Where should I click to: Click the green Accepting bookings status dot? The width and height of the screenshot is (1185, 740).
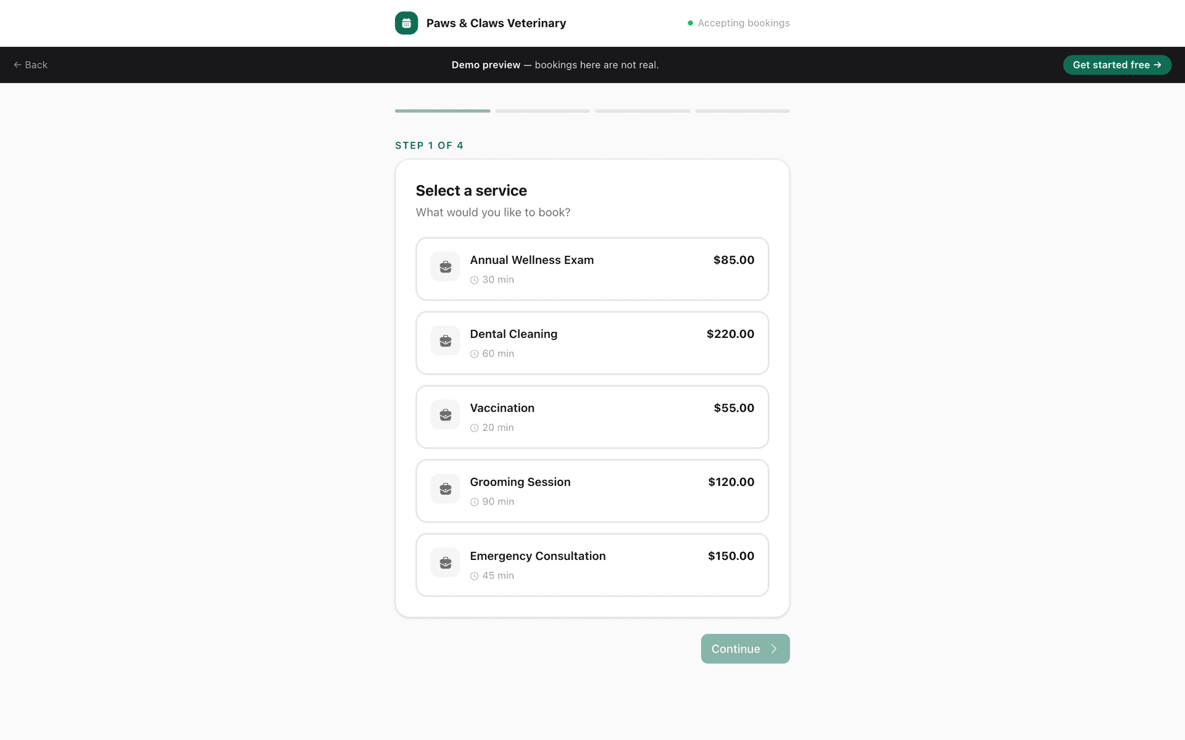click(x=690, y=23)
